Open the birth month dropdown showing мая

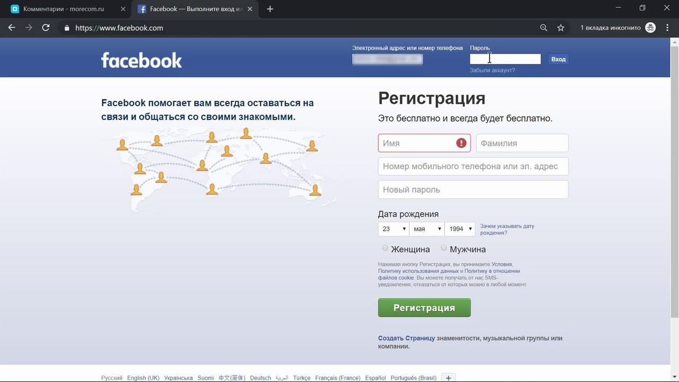pyautogui.click(x=427, y=229)
